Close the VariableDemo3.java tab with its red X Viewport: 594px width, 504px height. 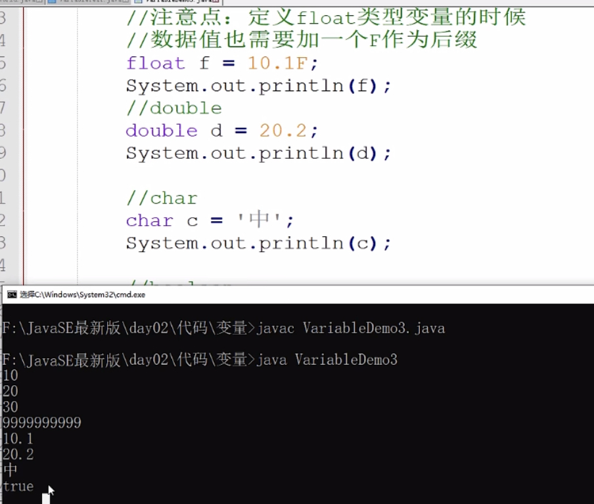pos(216,1)
